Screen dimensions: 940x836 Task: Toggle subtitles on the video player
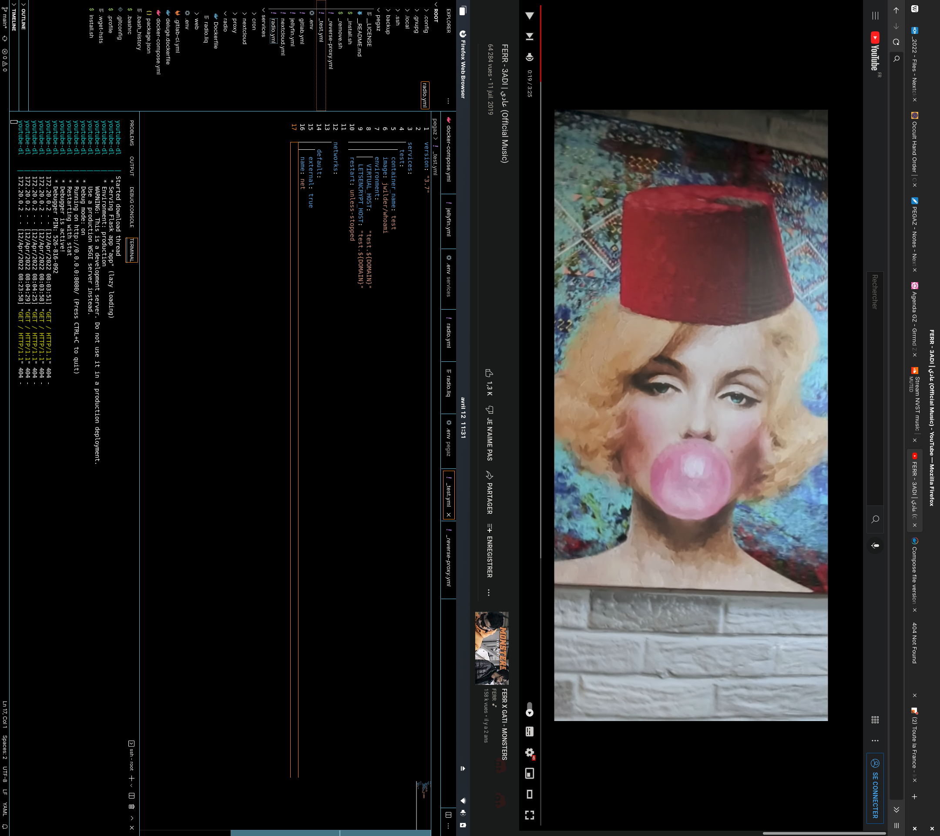529,731
